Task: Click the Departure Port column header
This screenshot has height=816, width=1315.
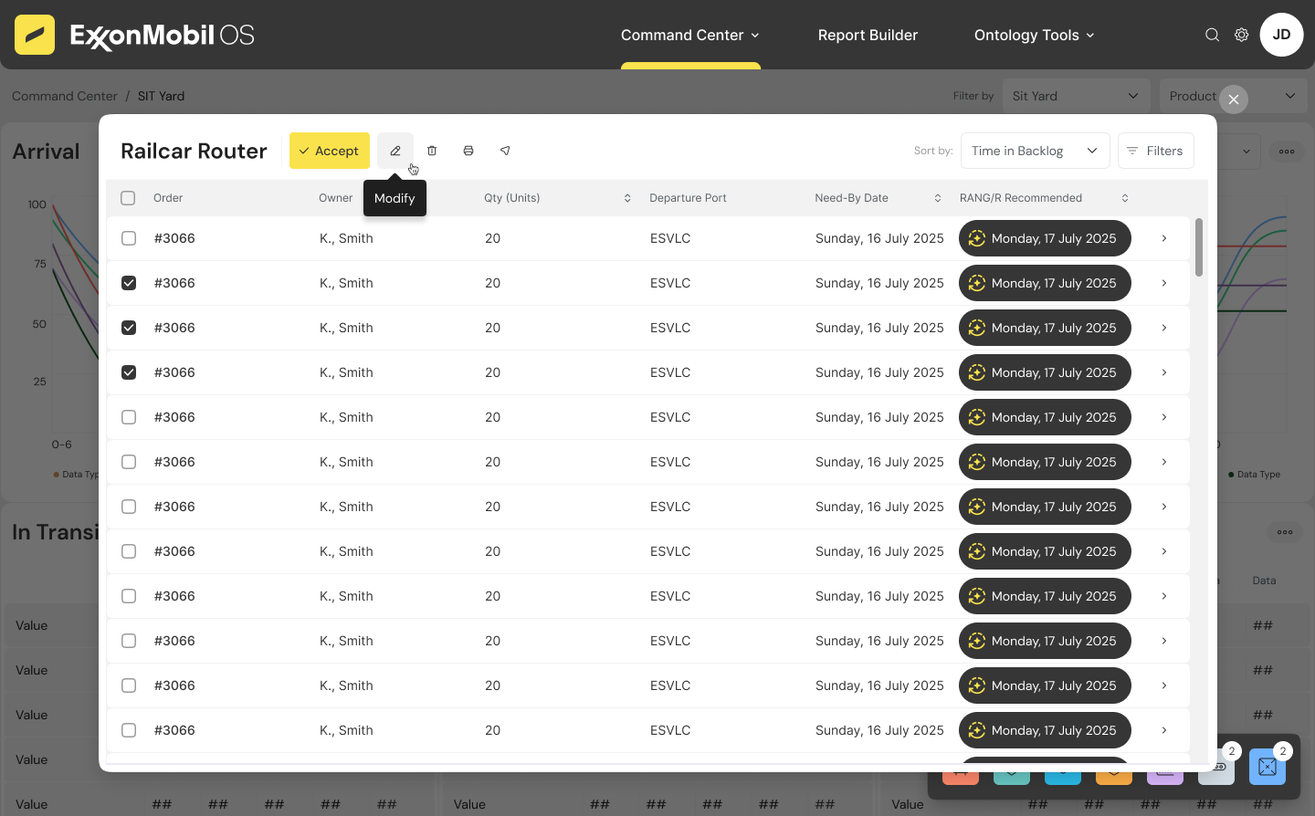Action: 688,198
